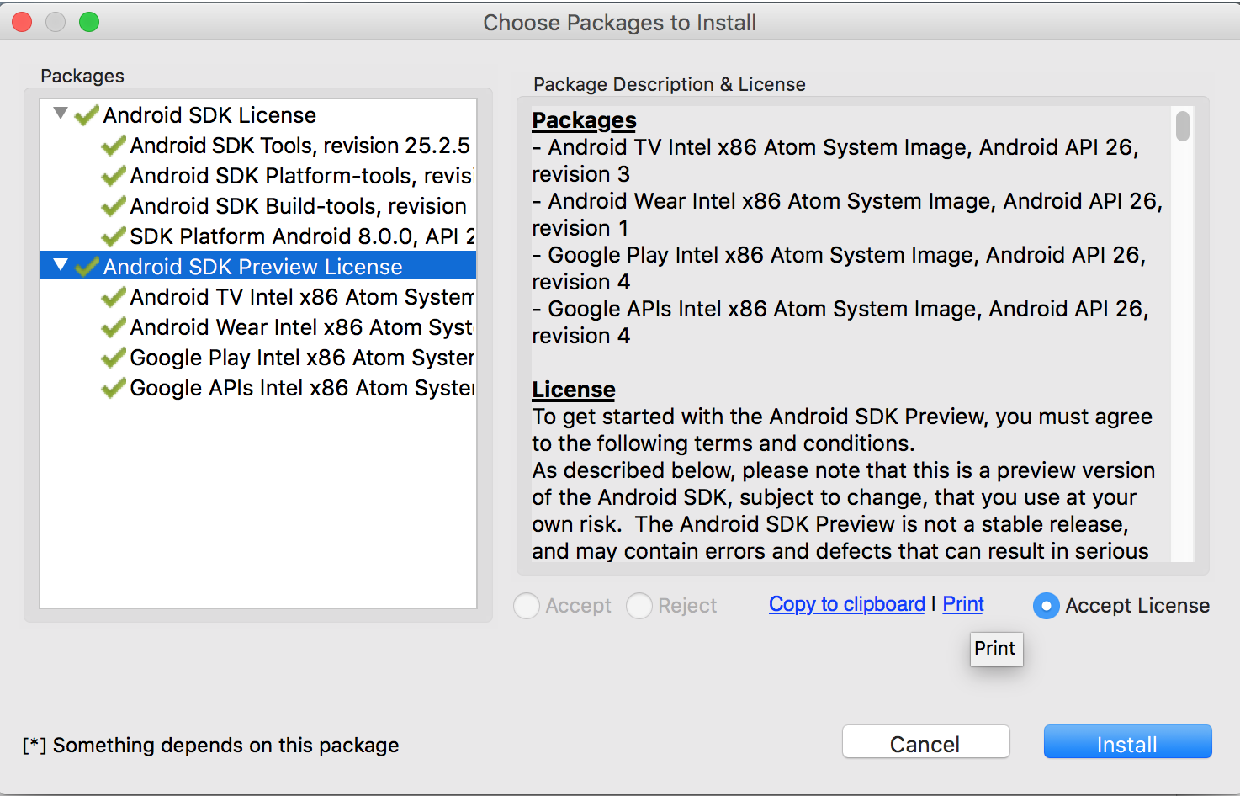Select the Reject radio button
The image size is (1240, 796).
[639, 606]
